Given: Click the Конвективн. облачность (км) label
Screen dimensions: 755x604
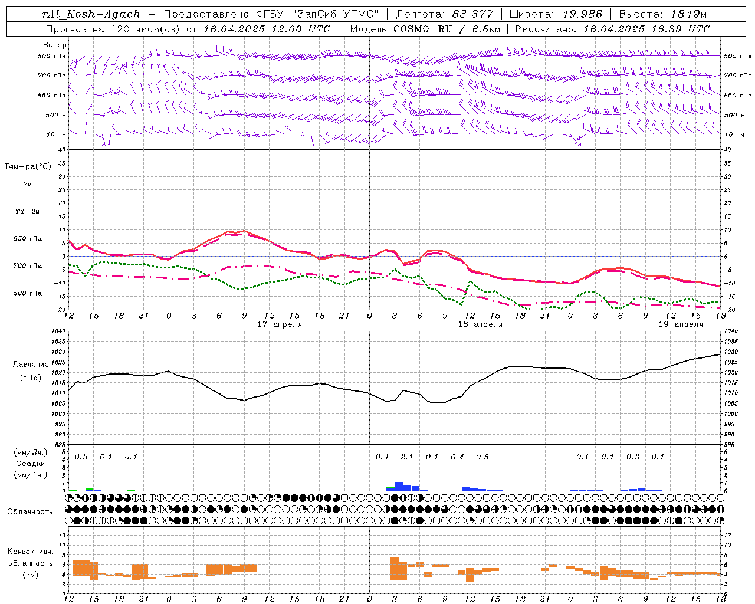Looking at the screenshot, I should [31, 563].
